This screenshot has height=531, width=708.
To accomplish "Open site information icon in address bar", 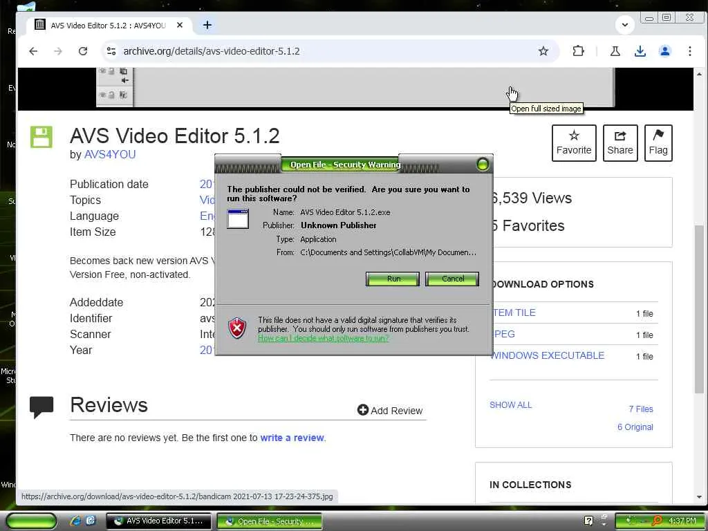I will tap(111, 51).
